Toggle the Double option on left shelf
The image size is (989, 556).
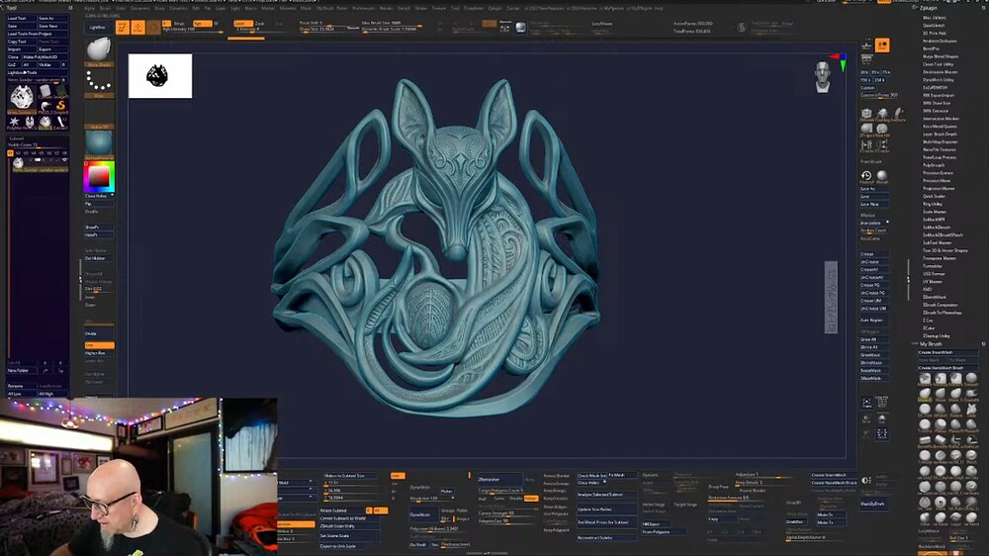(x=92, y=212)
